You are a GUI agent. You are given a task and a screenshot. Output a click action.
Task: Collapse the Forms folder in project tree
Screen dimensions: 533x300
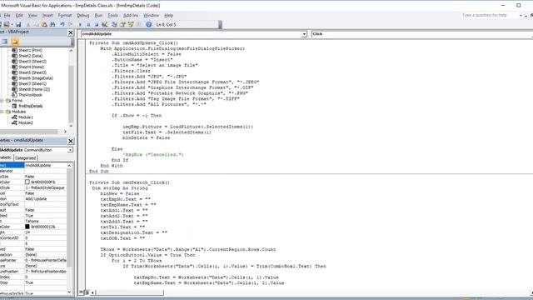click(2, 101)
